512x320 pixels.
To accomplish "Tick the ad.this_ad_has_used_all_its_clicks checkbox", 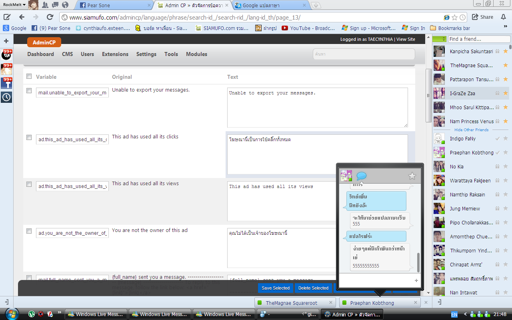I will click(29, 137).
